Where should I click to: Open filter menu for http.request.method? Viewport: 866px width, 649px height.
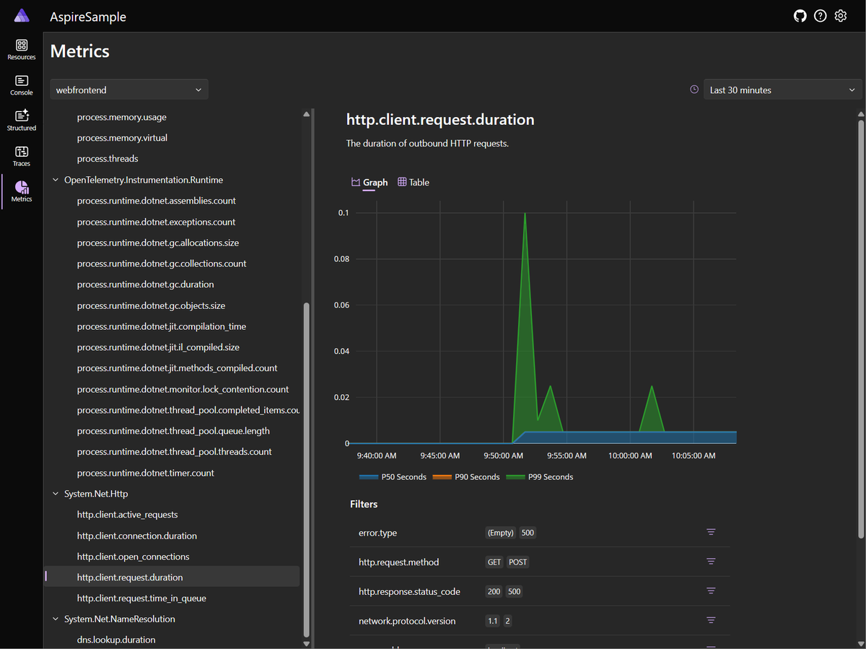click(711, 562)
